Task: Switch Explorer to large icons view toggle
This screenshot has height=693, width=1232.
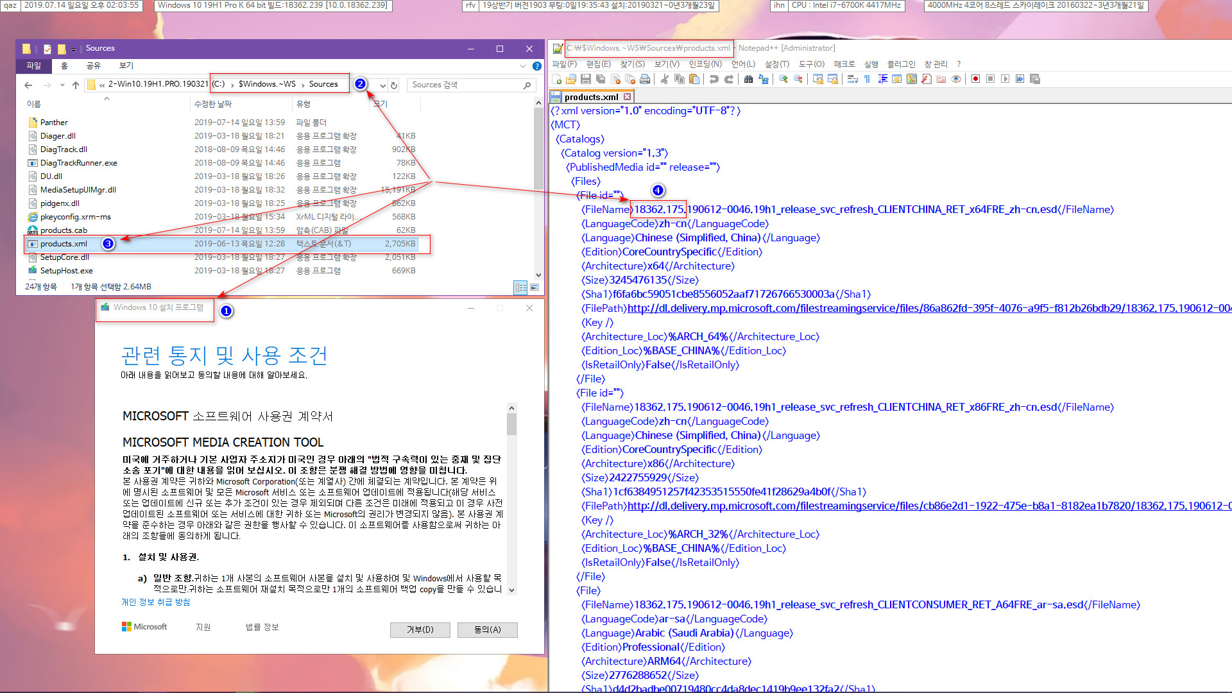Action: [x=535, y=287]
